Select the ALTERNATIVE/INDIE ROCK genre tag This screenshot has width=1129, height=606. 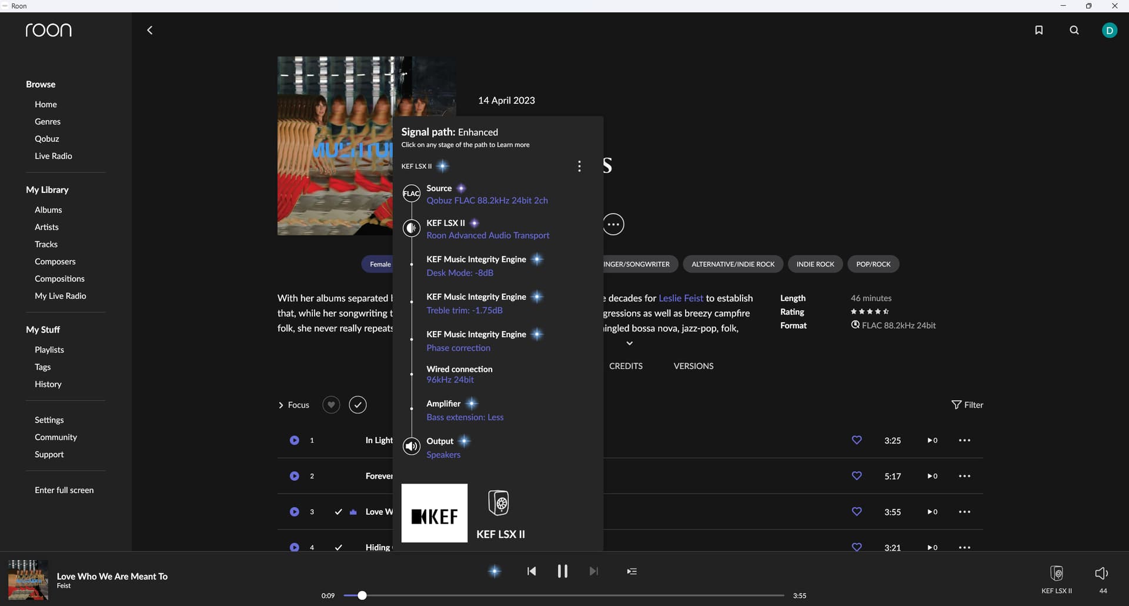pos(733,264)
